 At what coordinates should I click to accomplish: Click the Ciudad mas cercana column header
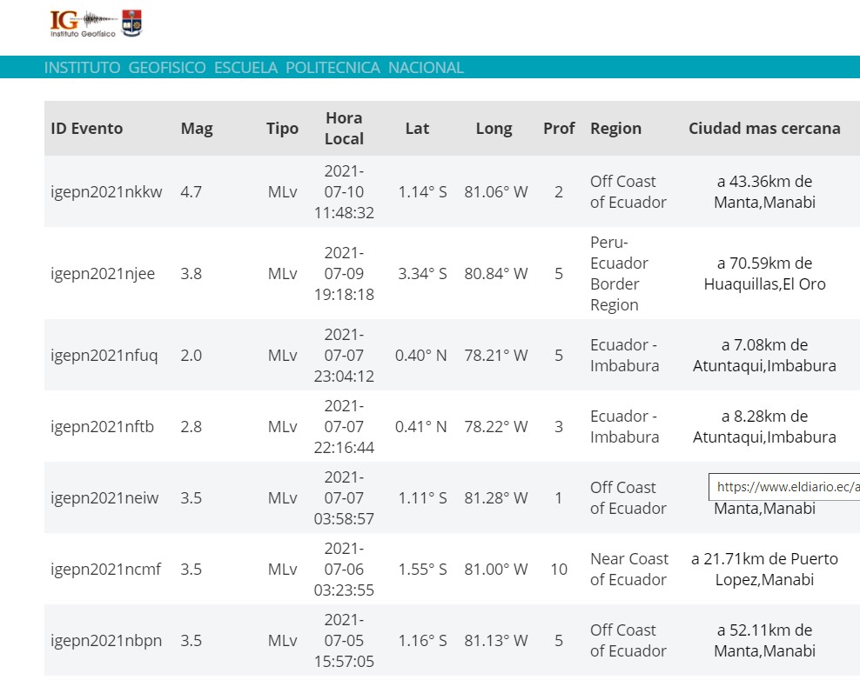[764, 128]
